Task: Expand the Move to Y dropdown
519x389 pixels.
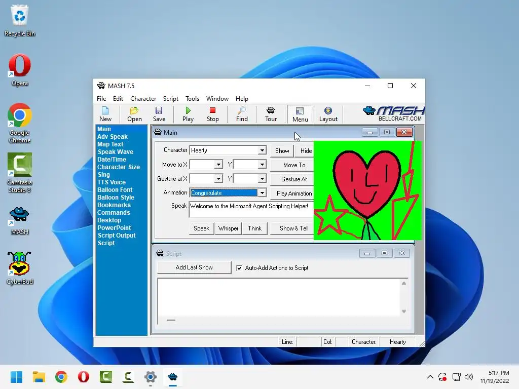Action: point(262,165)
